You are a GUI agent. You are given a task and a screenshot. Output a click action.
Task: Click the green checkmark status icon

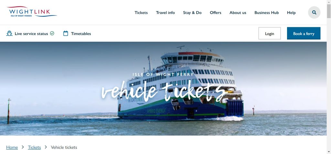(52, 33)
